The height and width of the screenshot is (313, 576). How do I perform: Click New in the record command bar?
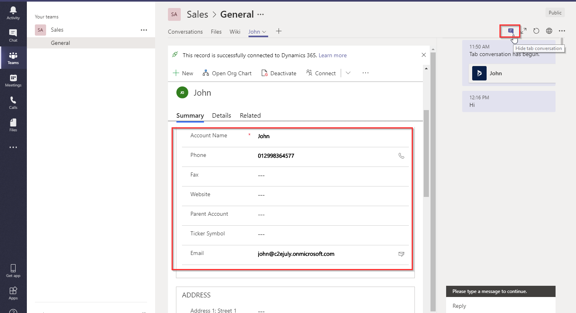[183, 73]
